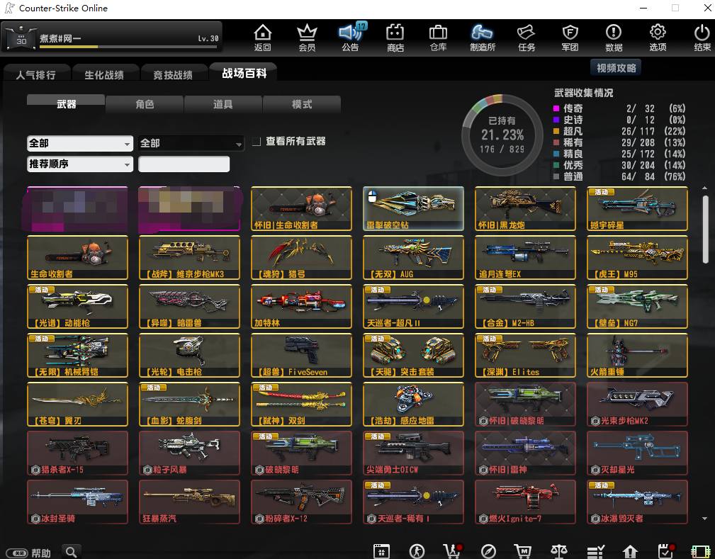Open the running figure icon in bottom bar

point(417,551)
